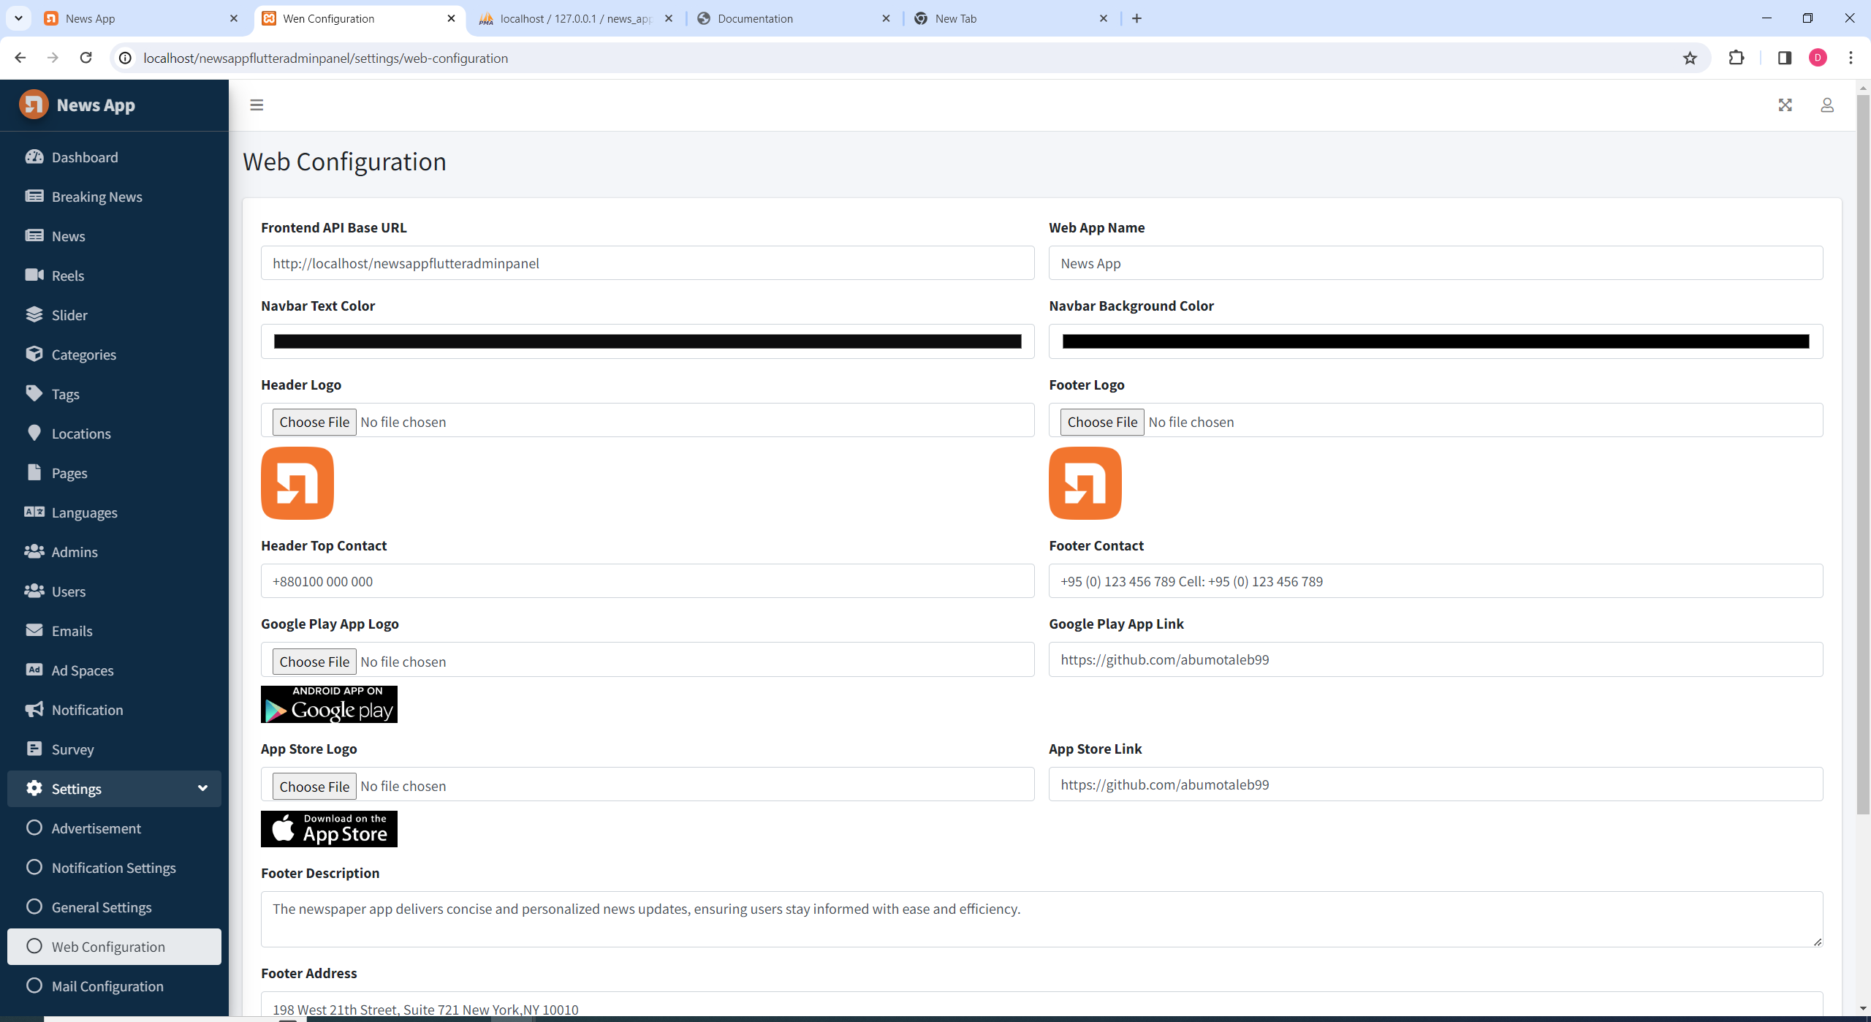
Task: Open the Dashboard sidebar icon
Action: coord(34,156)
